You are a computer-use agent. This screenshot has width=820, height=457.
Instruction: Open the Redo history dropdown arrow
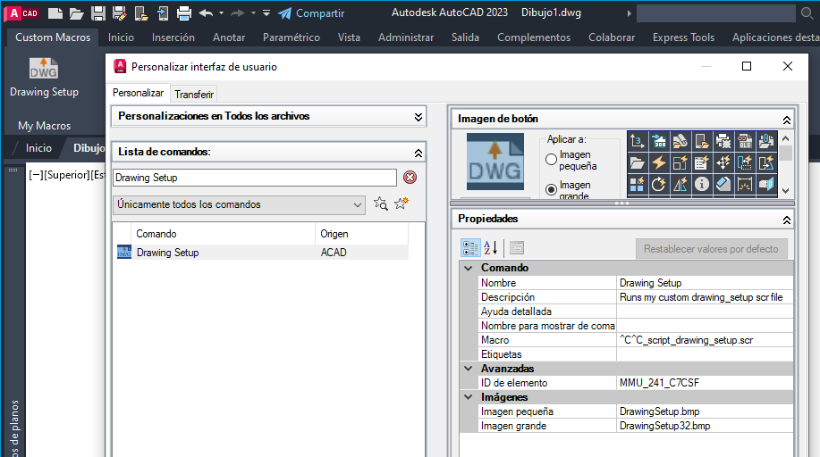(x=254, y=13)
